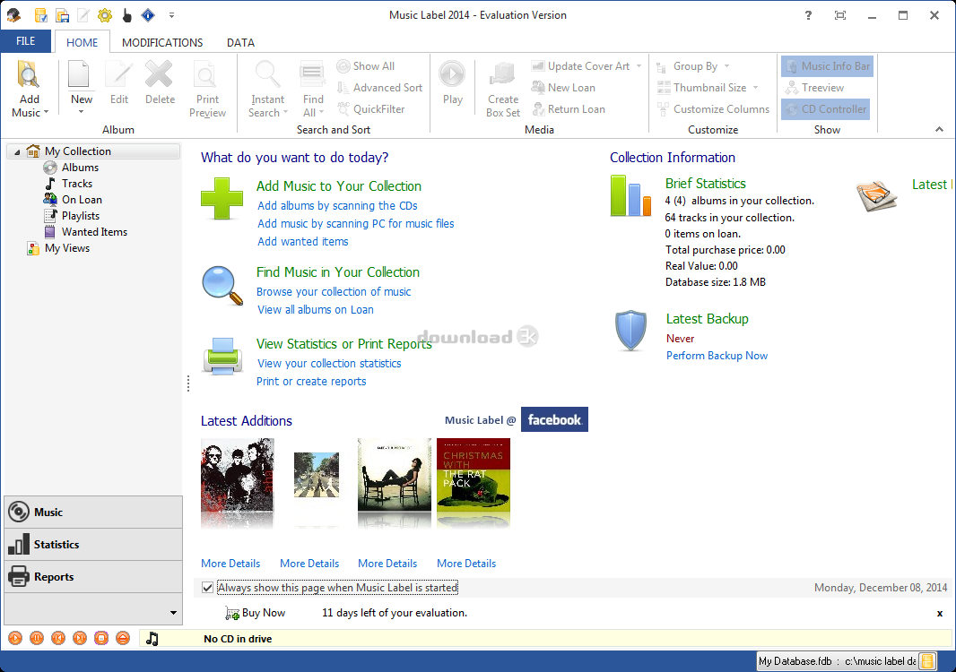Toggle the Treeview panel

(814, 88)
